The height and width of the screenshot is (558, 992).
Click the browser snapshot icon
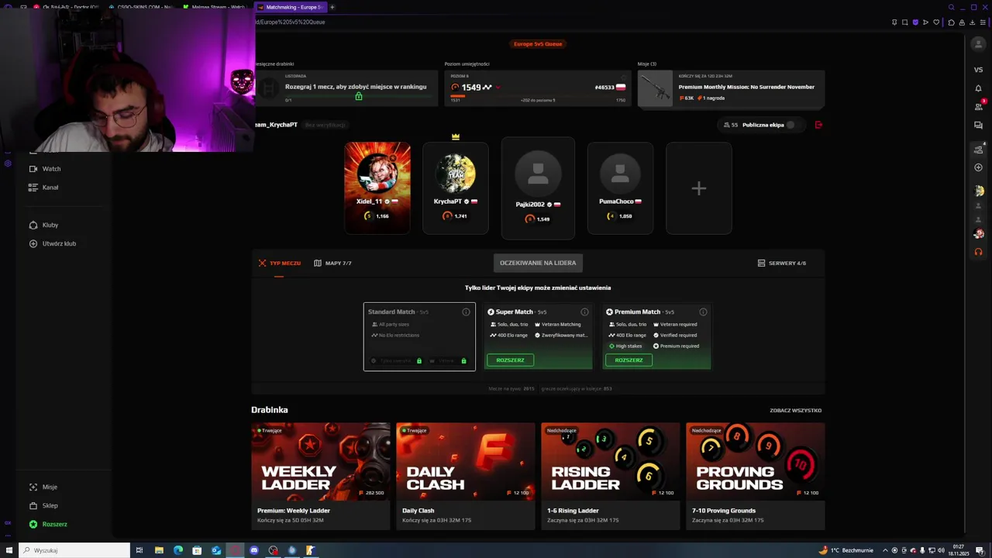[x=904, y=22]
